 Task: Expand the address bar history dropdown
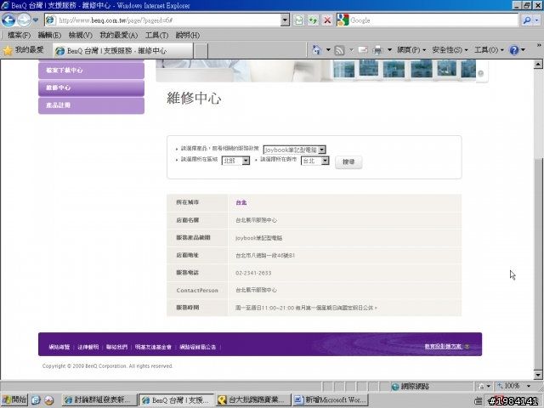[285, 20]
